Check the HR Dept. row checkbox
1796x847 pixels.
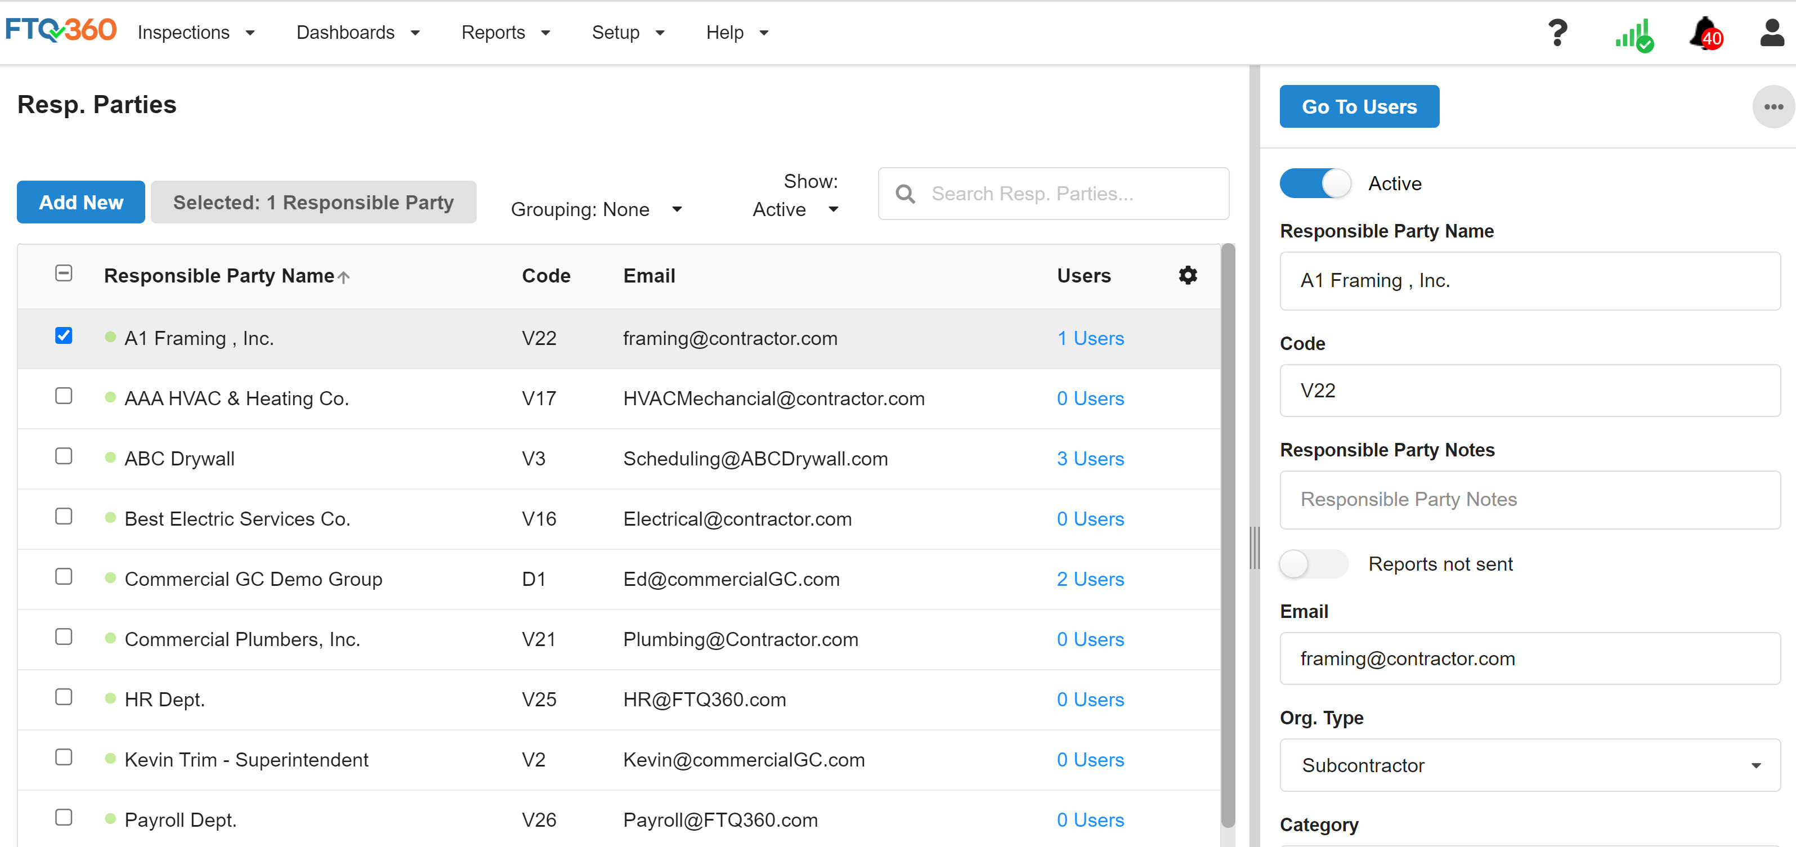point(64,697)
